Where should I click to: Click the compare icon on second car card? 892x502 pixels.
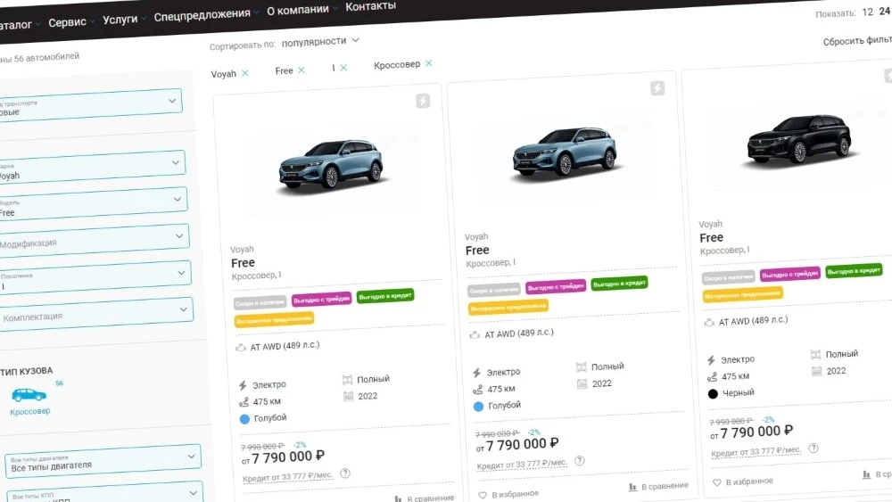[632, 487]
